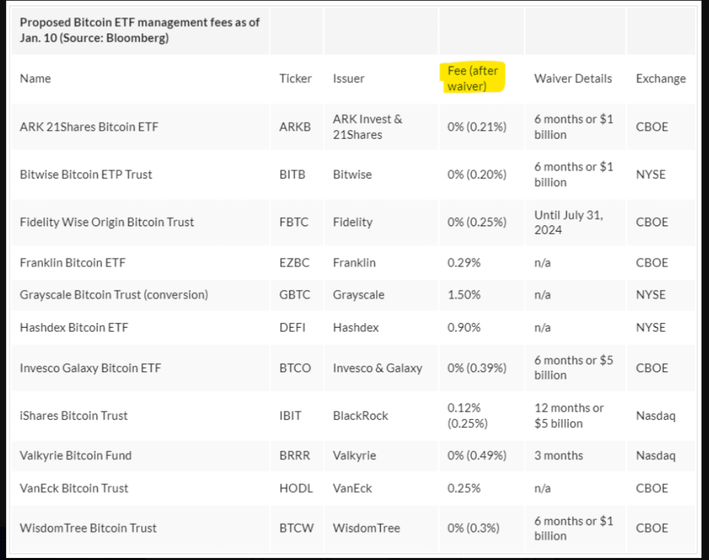The width and height of the screenshot is (709, 560).
Task: Click the "Waiver Details" column header
Action: pos(573,78)
